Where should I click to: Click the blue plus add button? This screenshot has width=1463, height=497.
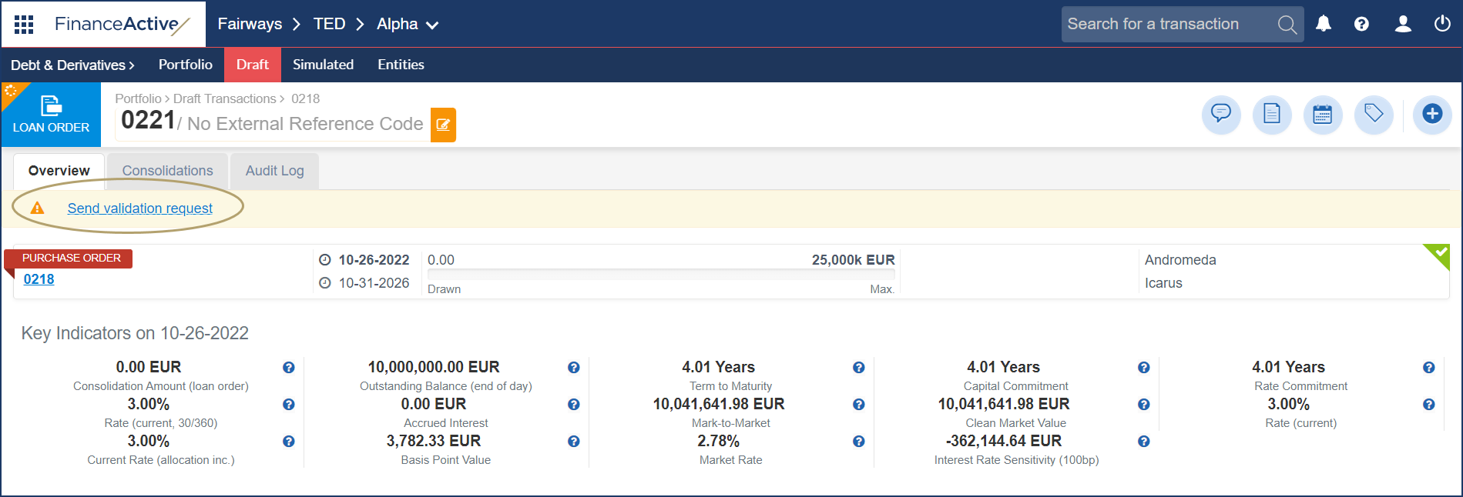point(1432,115)
